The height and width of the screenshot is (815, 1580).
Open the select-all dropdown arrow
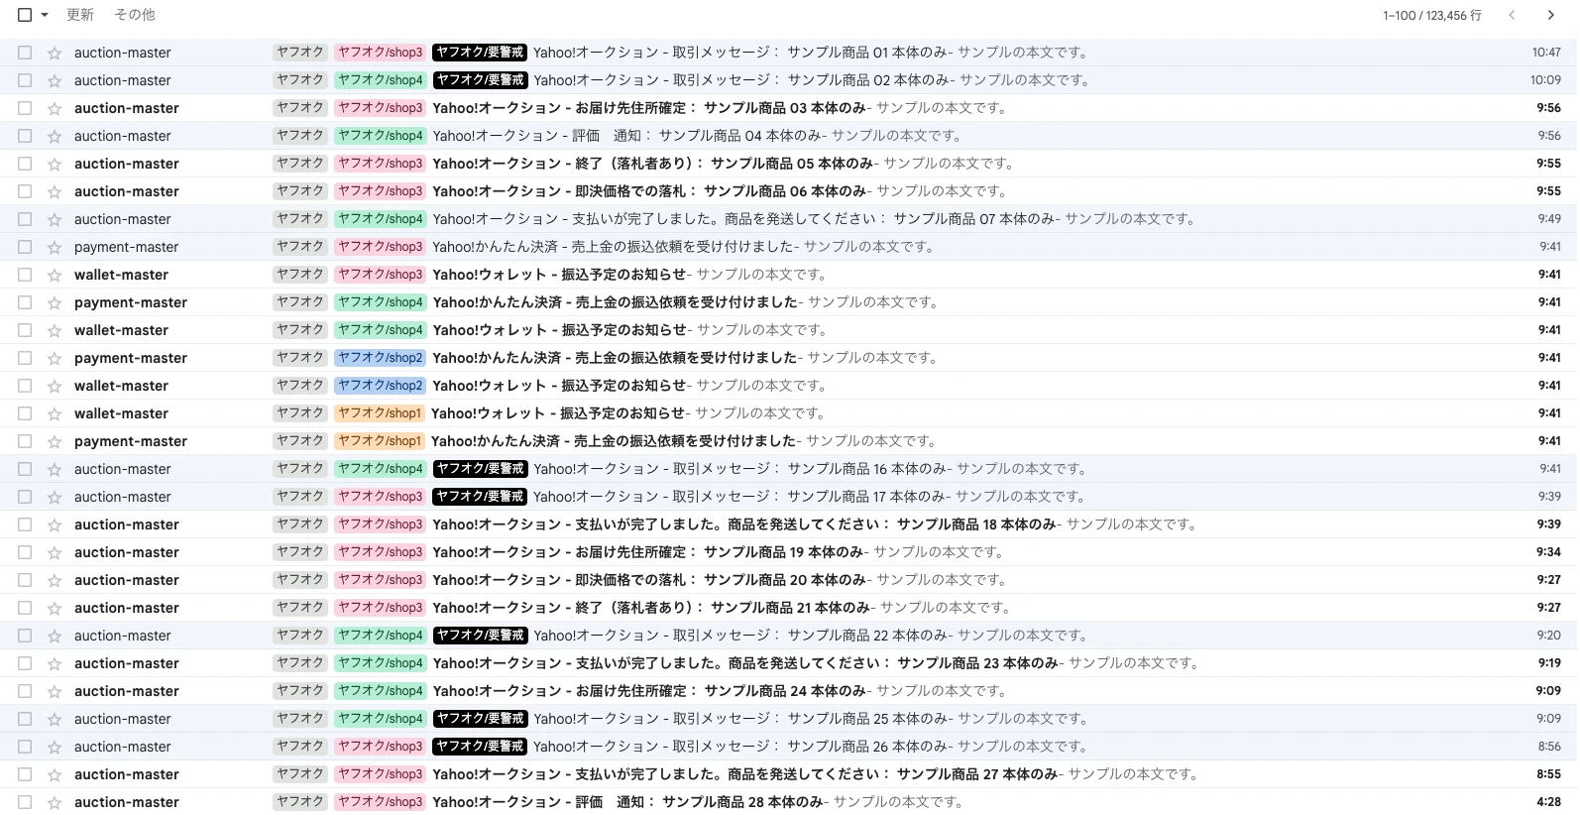45,15
